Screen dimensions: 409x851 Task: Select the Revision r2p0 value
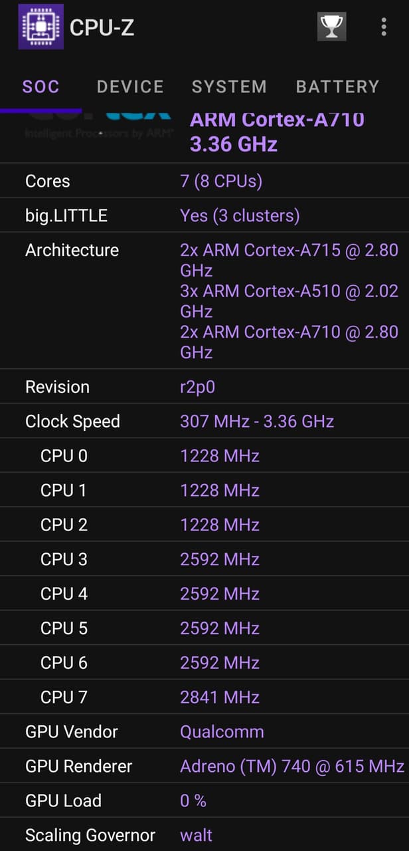click(197, 387)
